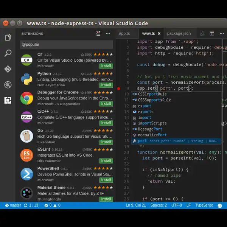227x227 pixels.
Task: Install the ESLint extension
Action: pos(106,161)
